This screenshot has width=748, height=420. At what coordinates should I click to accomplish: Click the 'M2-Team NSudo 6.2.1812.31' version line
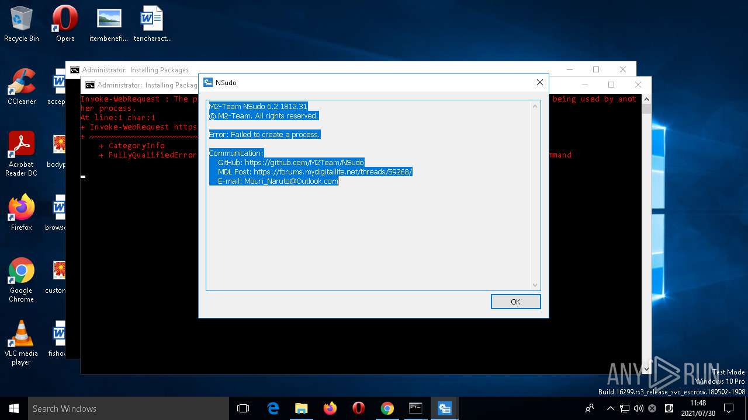[x=258, y=106]
